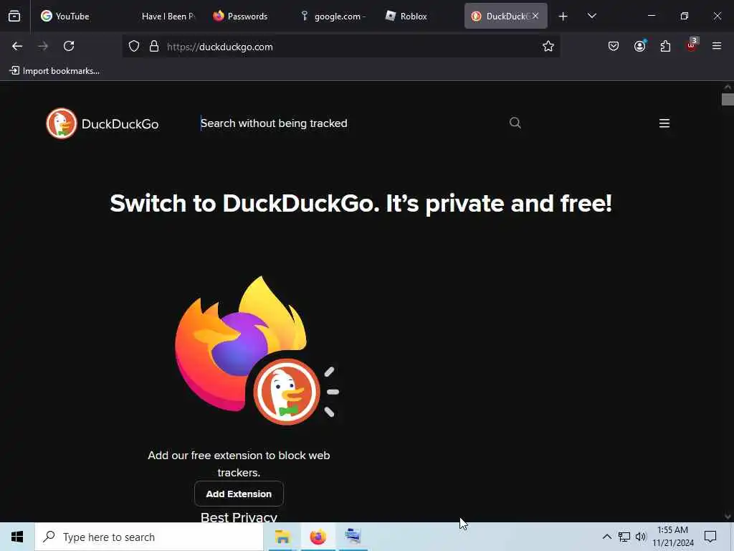Click the scrollbar down arrow
The height and width of the screenshot is (551, 734).
pyautogui.click(x=728, y=517)
